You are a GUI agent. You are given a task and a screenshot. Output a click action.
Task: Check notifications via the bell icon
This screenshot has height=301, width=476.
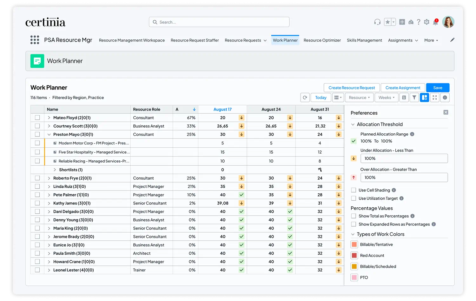[435, 22]
